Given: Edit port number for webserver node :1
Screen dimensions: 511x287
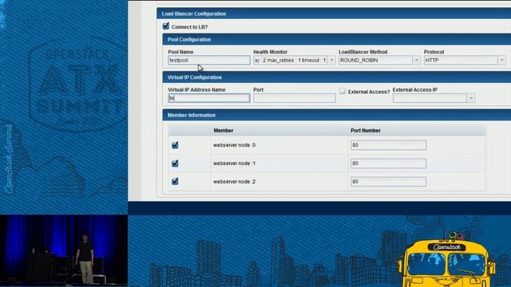Looking at the screenshot, I should point(388,163).
